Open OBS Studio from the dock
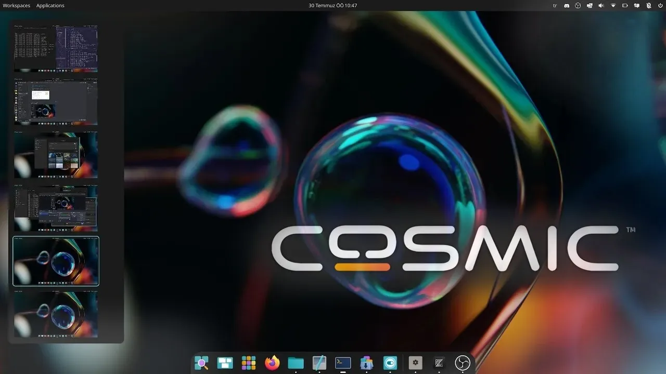 [x=463, y=363]
